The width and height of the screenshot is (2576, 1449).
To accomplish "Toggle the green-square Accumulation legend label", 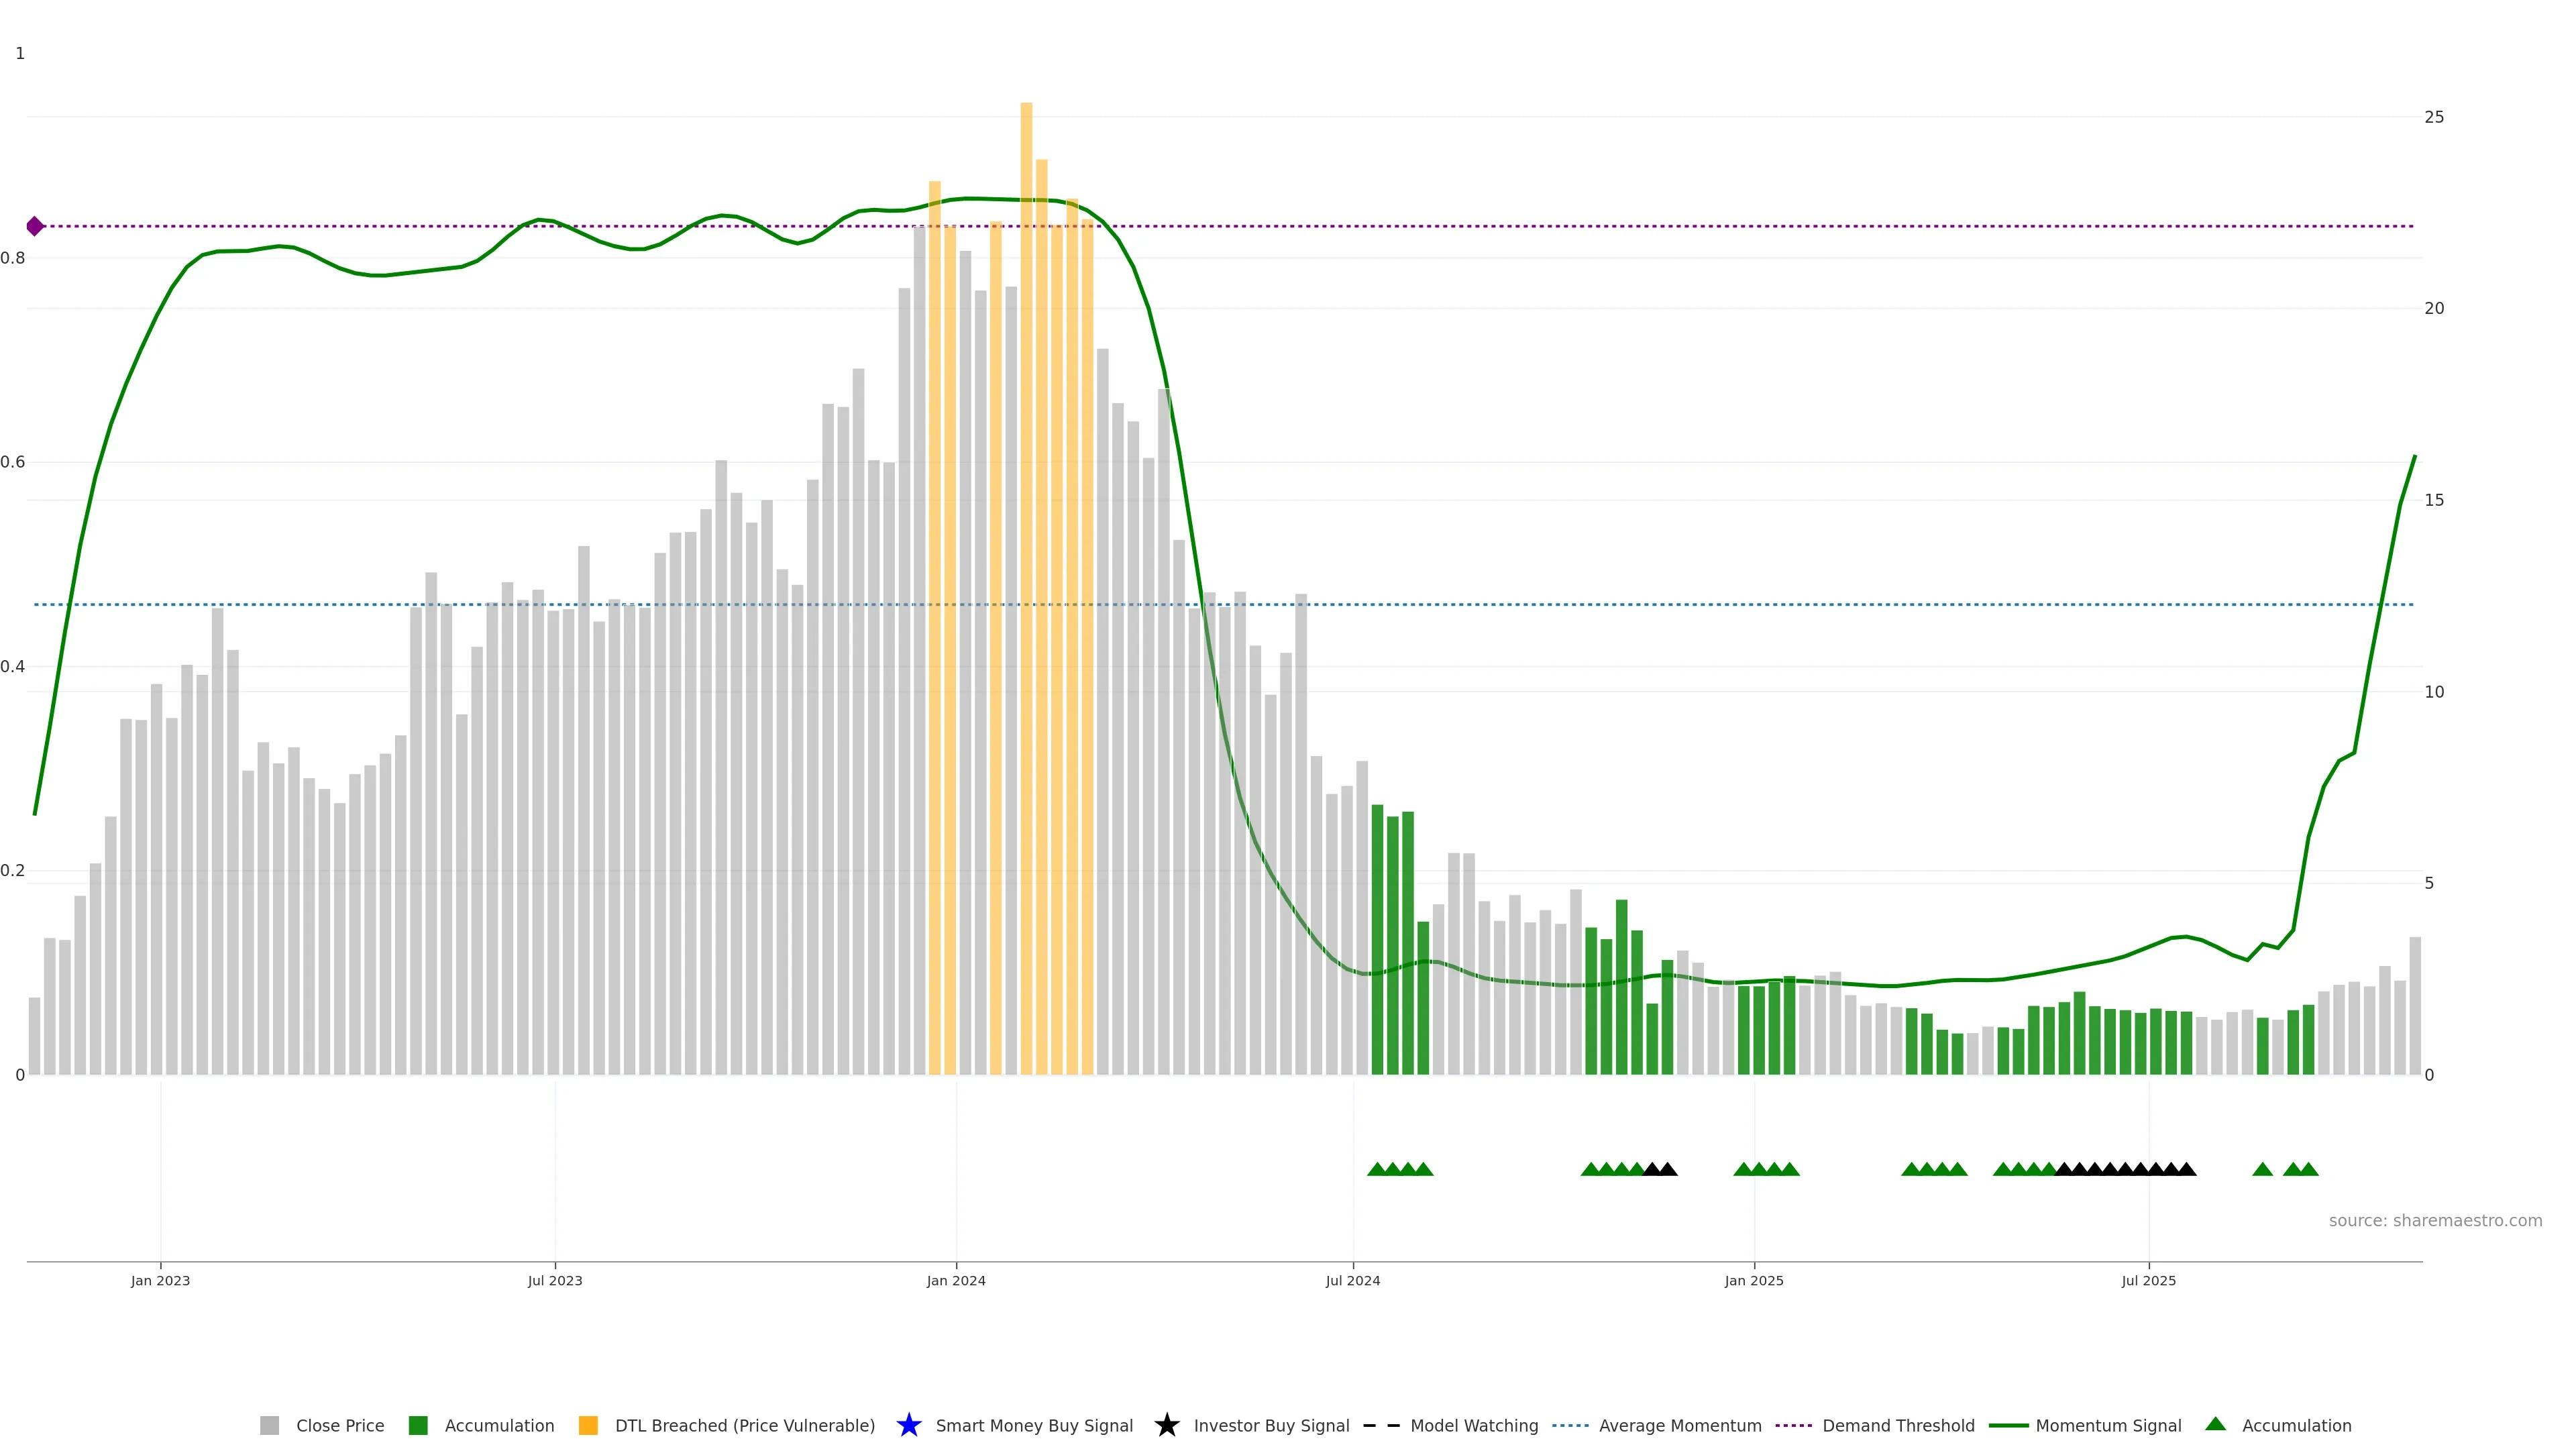I will coord(499,1425).
